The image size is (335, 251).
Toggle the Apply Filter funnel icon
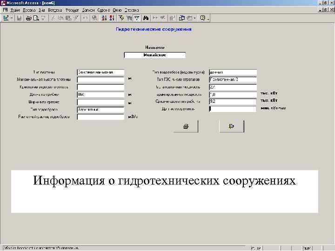tap(137, 18)
